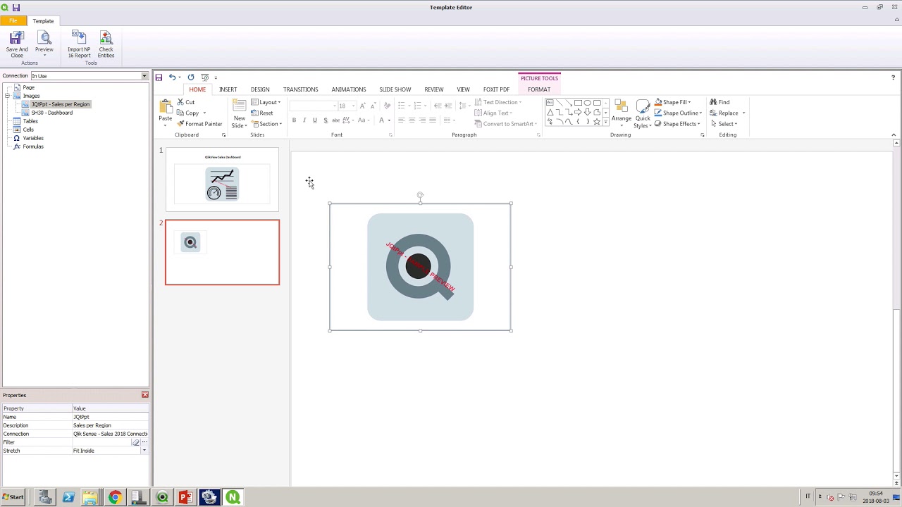The image size is (902, 507).
Task: Select the Cells tree node
Action: (28, 130)
